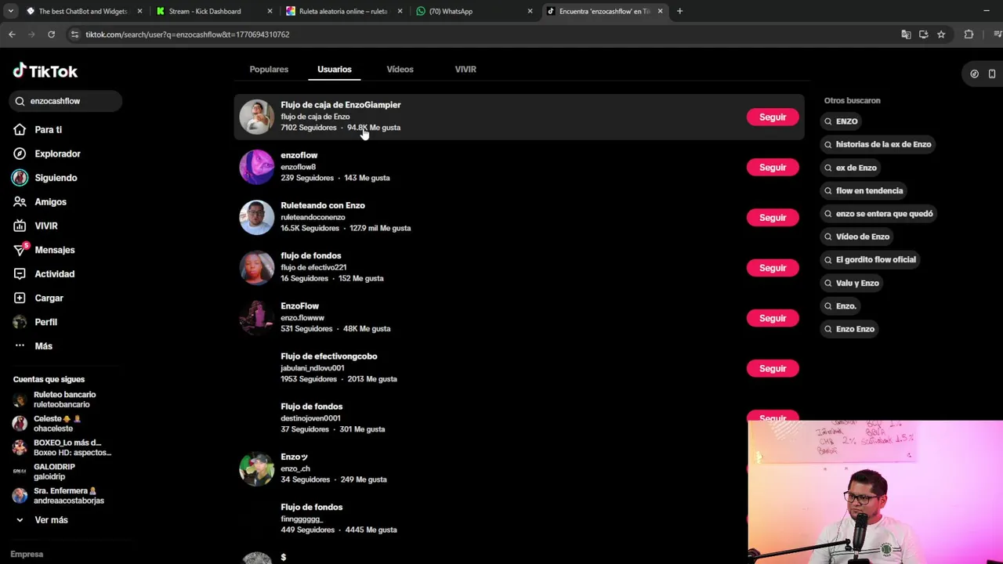This screenshot has width=1003, height=564.
Task: Click the search icon beside 'flow en tendencia'
Action: (828, 190)
